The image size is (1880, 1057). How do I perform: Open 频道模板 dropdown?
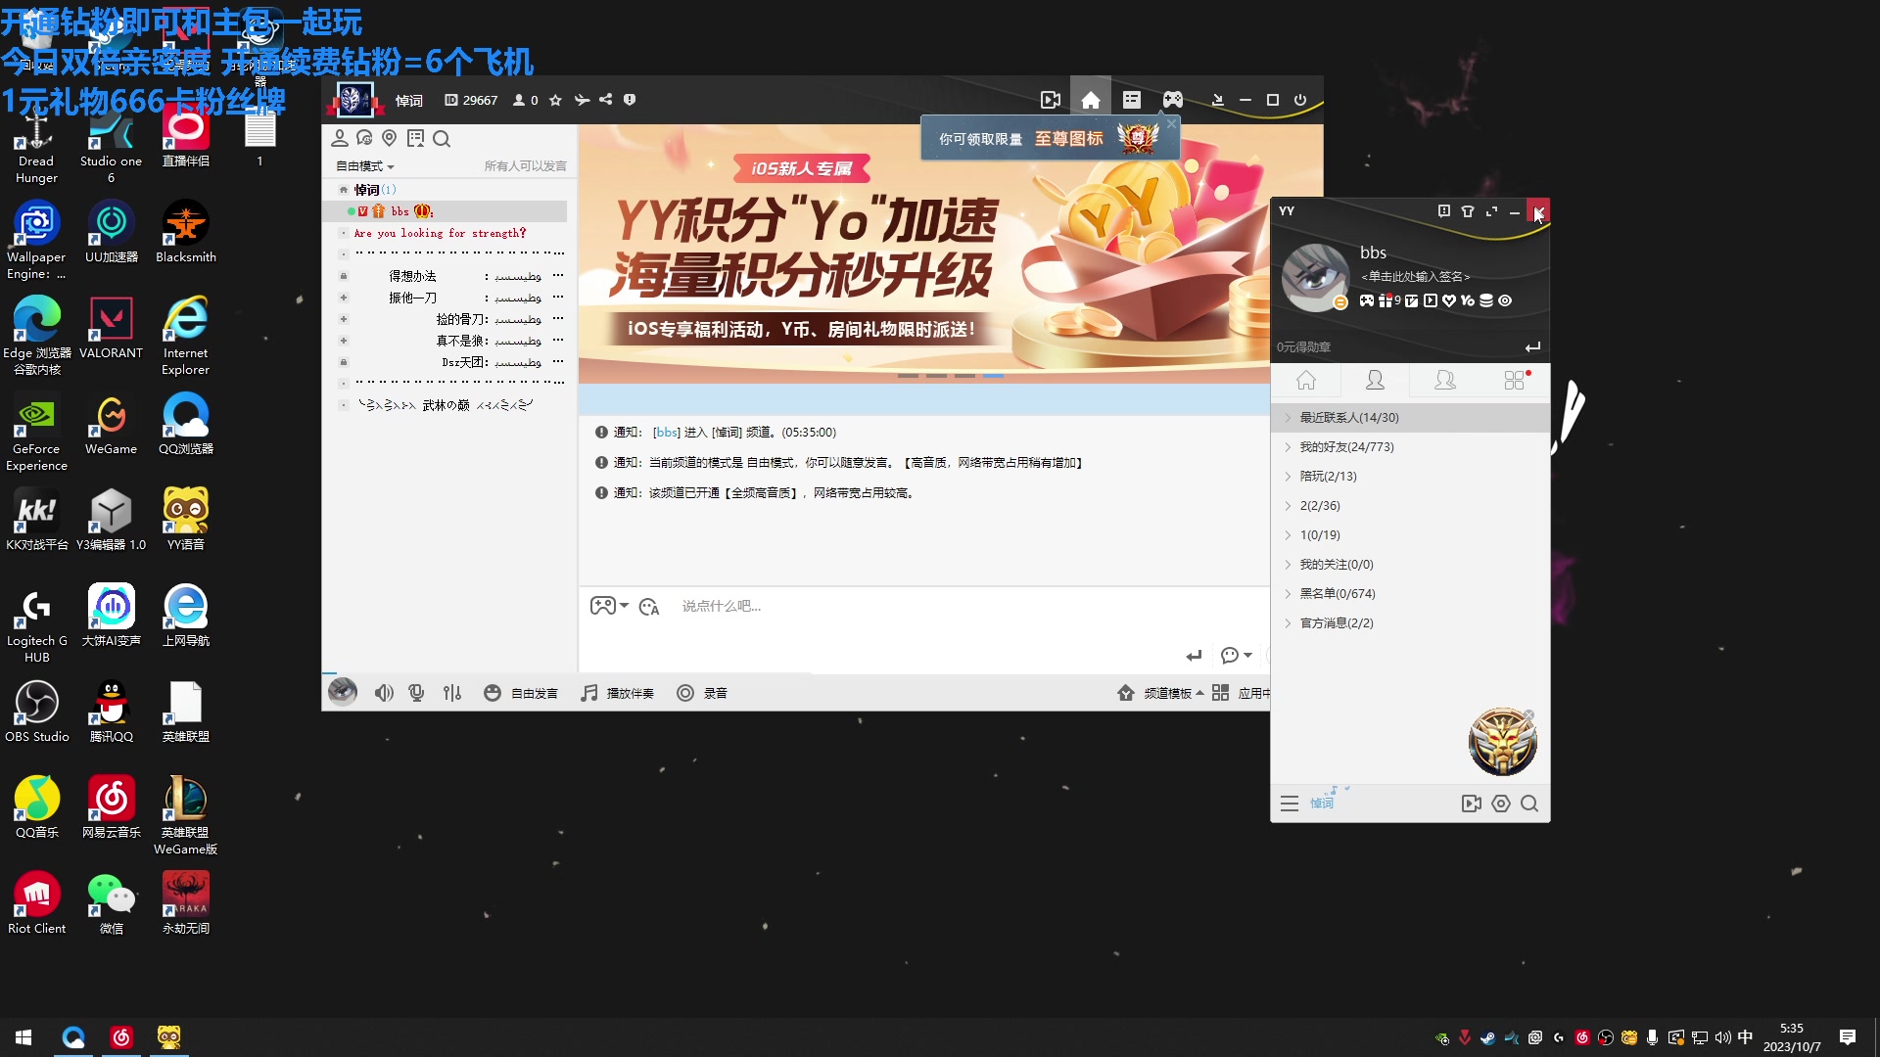[x=1161, y=693]
